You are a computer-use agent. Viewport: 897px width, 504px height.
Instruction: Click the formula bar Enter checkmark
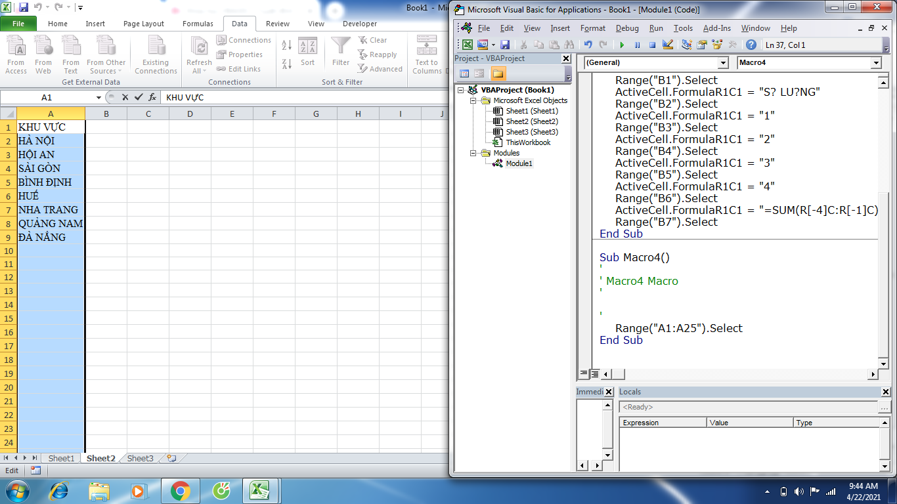coord(139,97)
